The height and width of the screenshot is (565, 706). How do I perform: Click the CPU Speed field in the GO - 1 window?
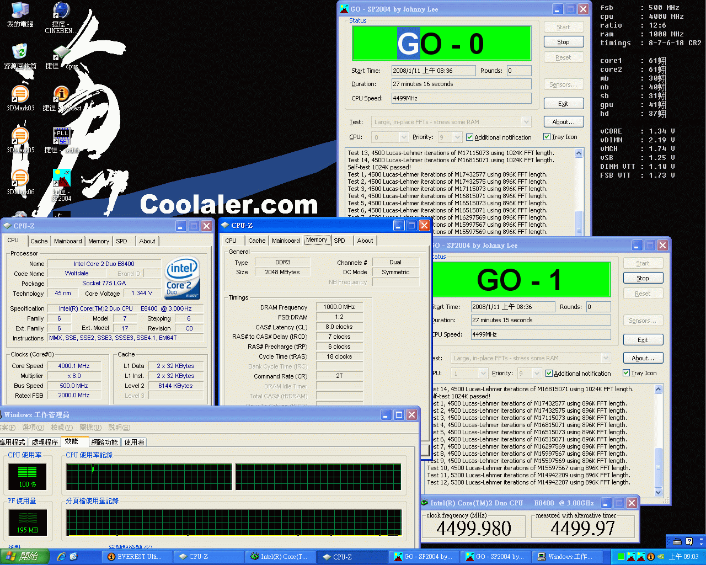pos(541,334)
